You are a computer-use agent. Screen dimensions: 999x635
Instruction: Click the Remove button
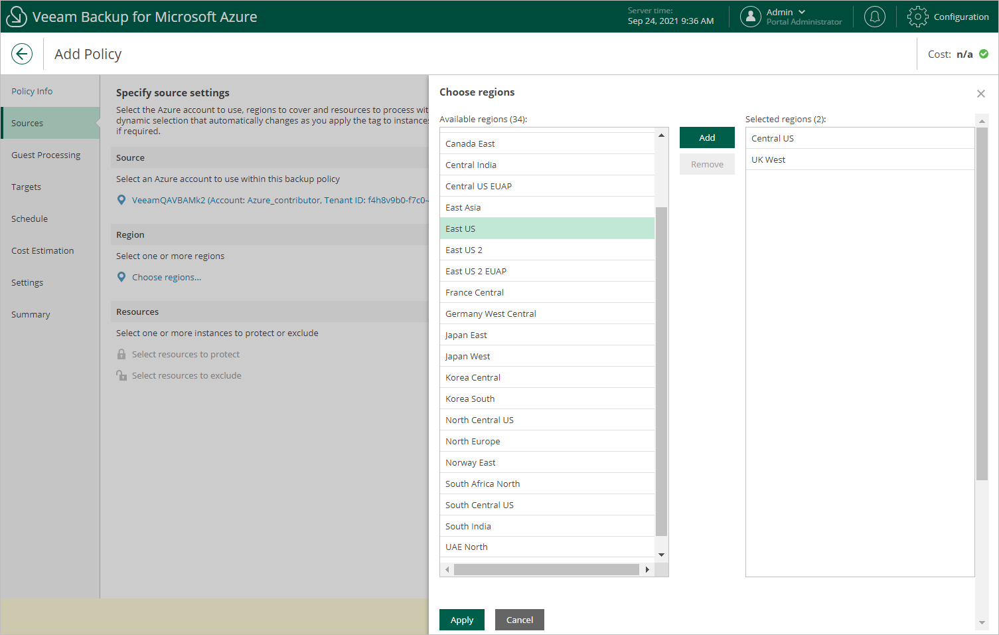point(707,164)
